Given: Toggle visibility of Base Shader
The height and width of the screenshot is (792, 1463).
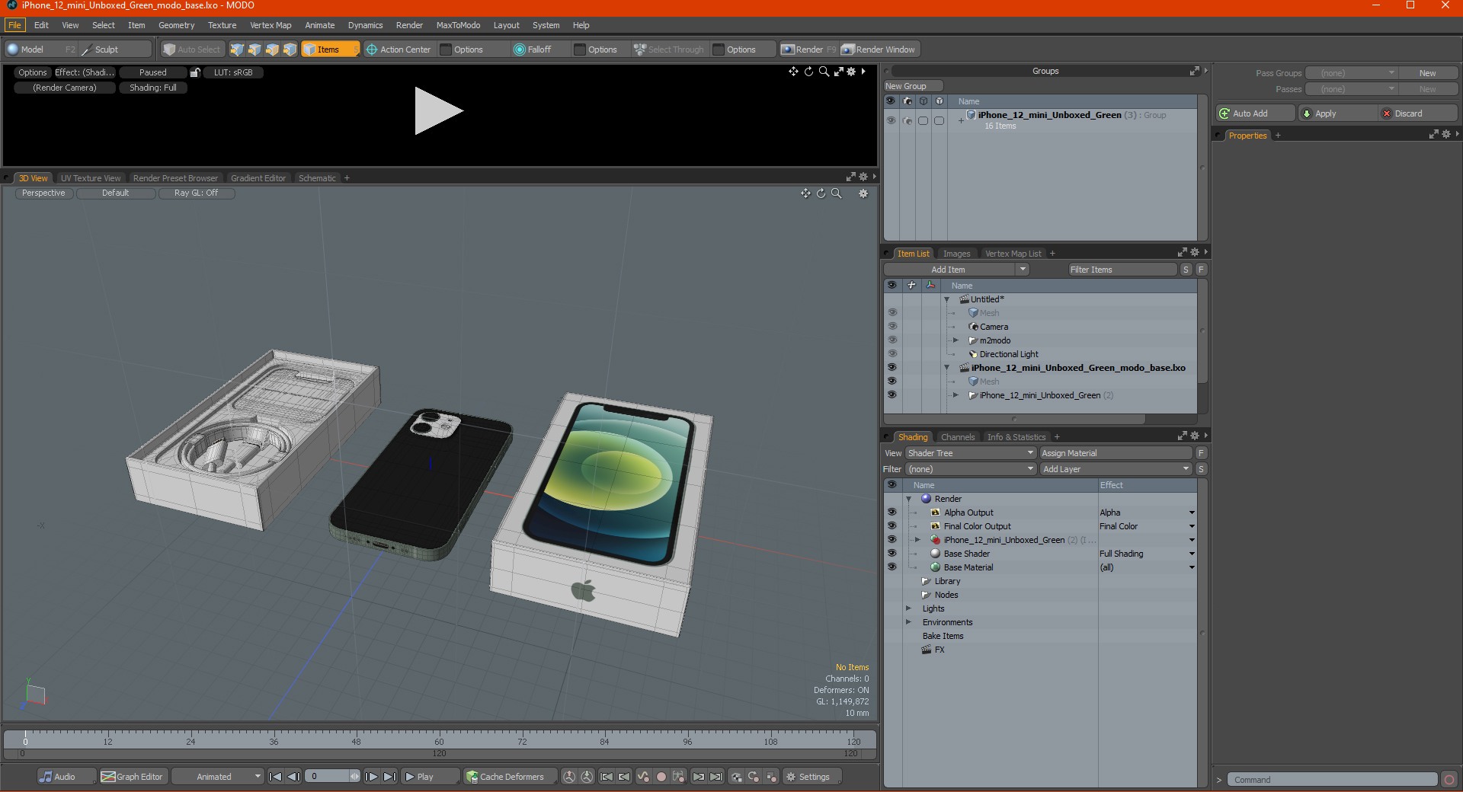Looking at the screenshot, I should [892, 554].
